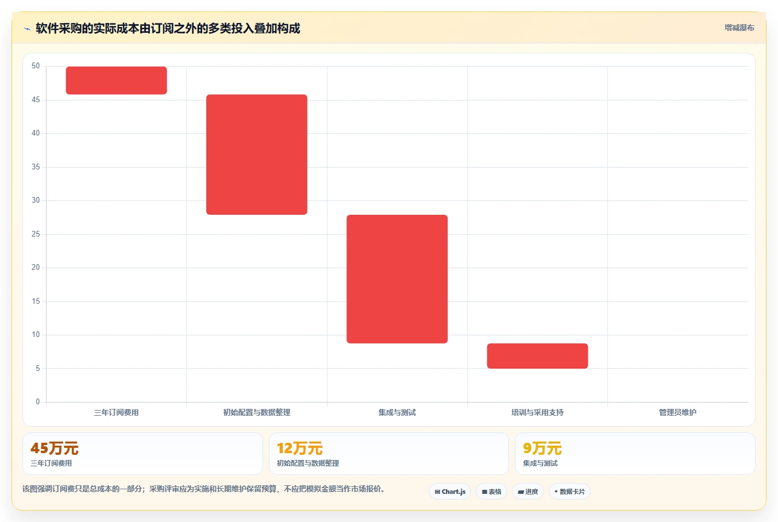778x522 pixels.
Task: Click the x-axis label 管理员维护
Action: click(x=677, y=412)
